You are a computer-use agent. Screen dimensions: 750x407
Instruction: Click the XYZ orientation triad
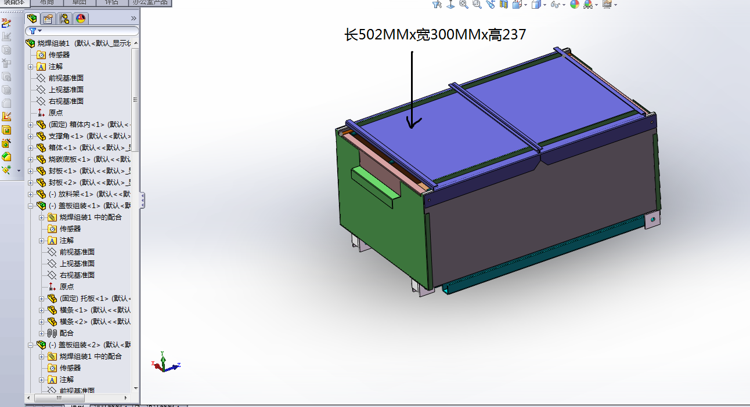(x=166, y=362)
